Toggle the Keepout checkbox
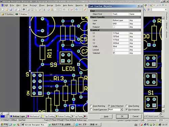The height and width of the screenshot is (127, 169). [114, 27]
